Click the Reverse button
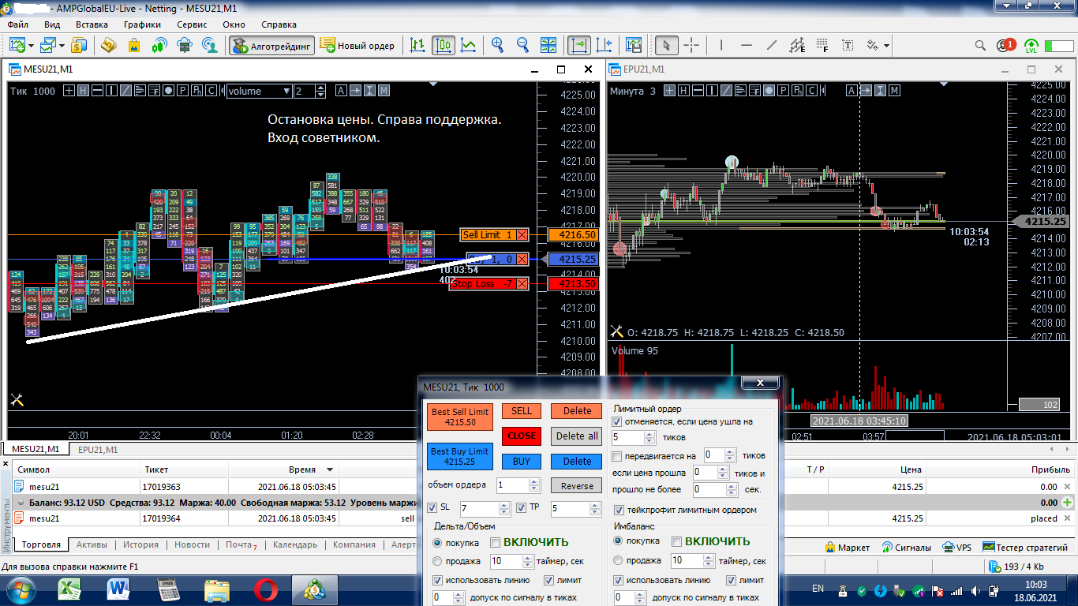 [x=577, y=486]
